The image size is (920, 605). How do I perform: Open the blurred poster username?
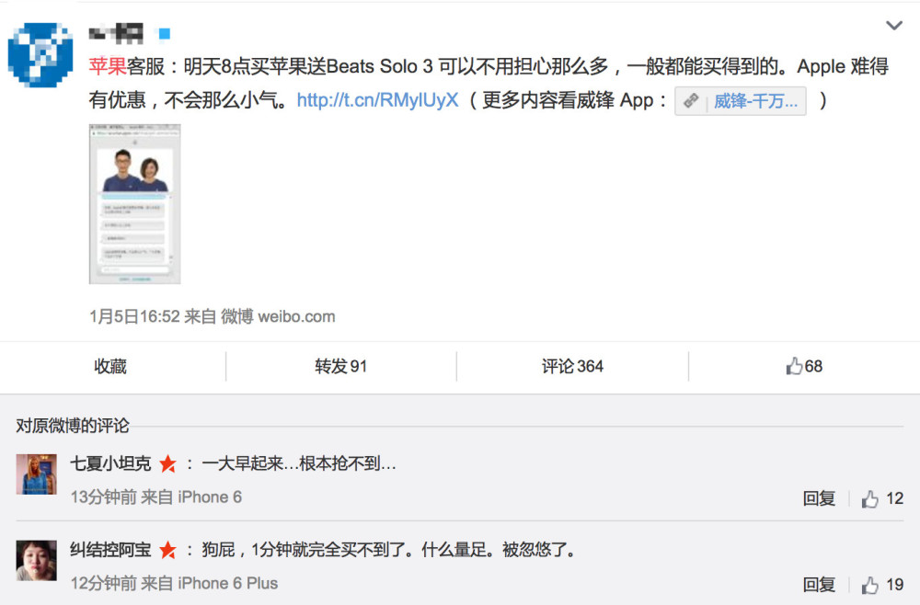(116, 34)
